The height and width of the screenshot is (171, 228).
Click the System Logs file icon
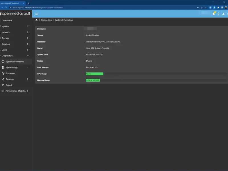point(3,68)
